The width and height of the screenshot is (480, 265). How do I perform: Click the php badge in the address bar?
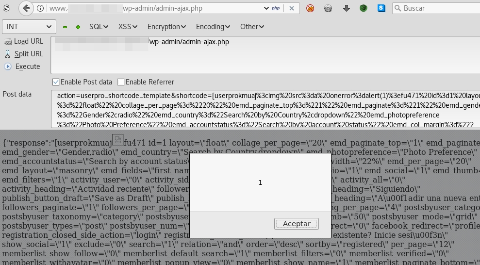coord(276,8)
